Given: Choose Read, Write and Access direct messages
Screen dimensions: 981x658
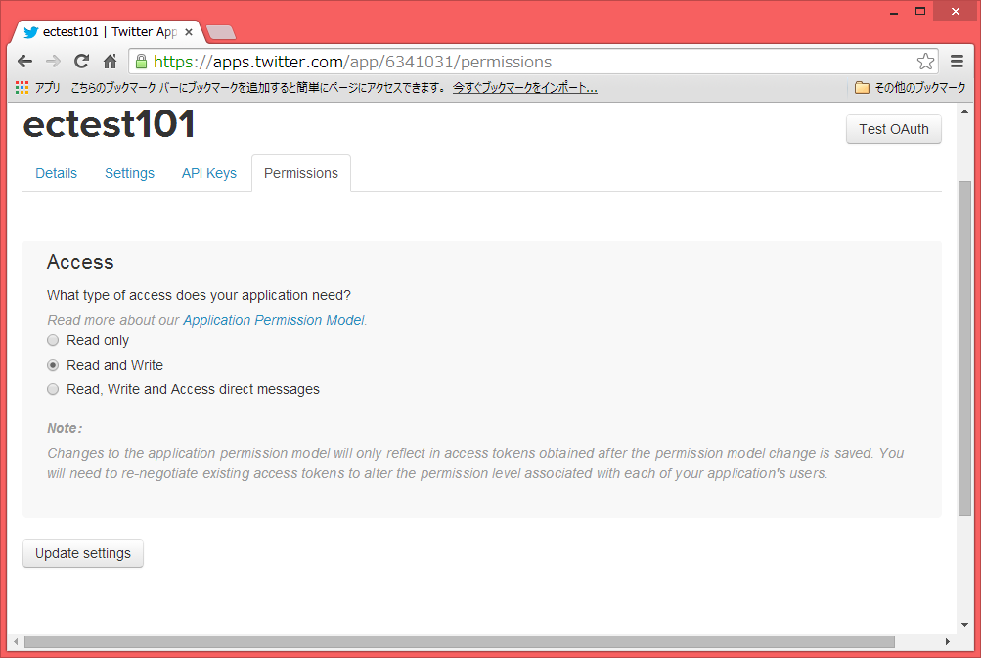Looking at the screenshot, I should pyautogui.click(x=53, y=389).
